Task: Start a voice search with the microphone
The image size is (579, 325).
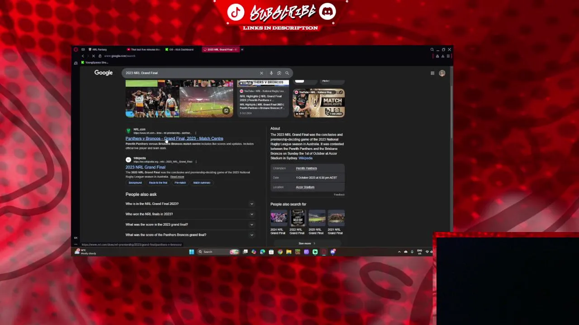Action: pos(271,73)
